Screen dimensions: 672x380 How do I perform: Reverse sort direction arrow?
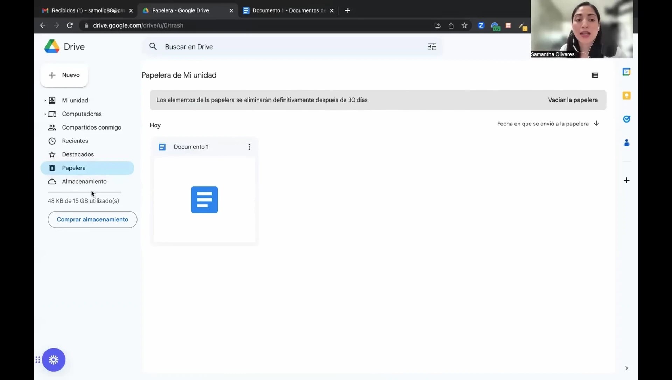point(596,124)
